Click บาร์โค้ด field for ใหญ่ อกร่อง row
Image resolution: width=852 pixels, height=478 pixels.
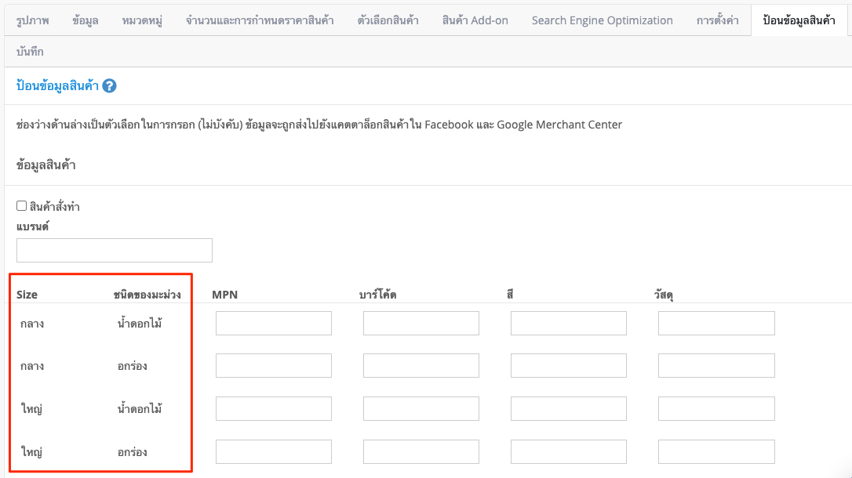click(x=421, y=451)
